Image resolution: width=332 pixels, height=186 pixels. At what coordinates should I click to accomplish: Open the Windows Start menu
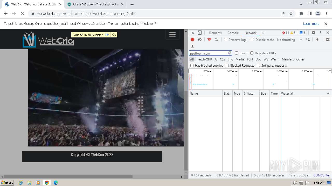click(7, 182)
